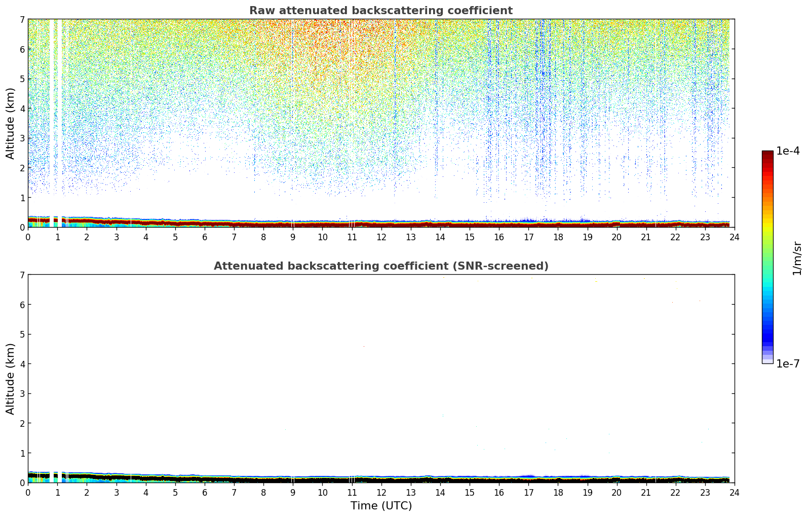The height and width of the screenshot is (517, 808).
Task: Click the top plot x-axis tick '24'
Action: [735, 237]
